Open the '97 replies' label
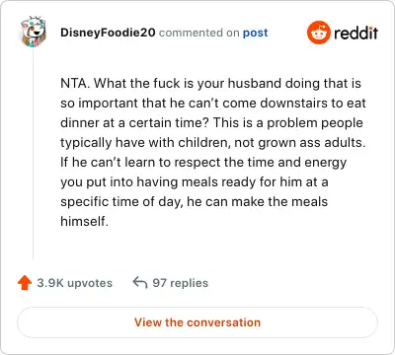Viewport: 395px width, 355px height. tap(181, 283)
